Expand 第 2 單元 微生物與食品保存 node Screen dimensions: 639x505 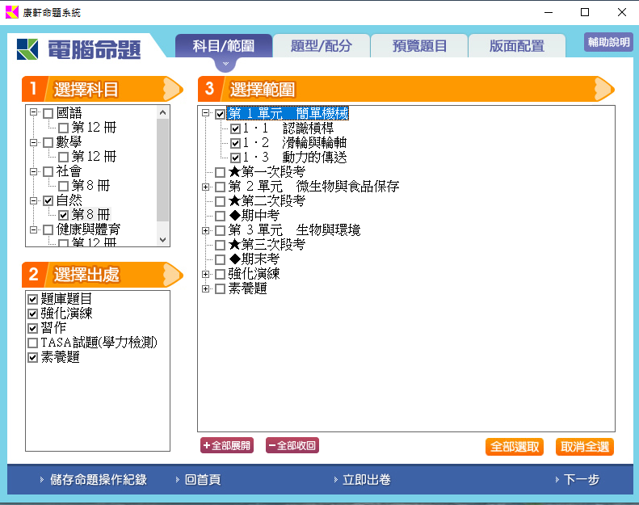pos(206,187)
